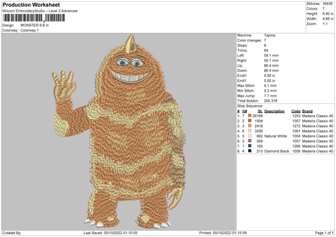
Task: Click the stitches value 35436
Action: click(328, 4)
